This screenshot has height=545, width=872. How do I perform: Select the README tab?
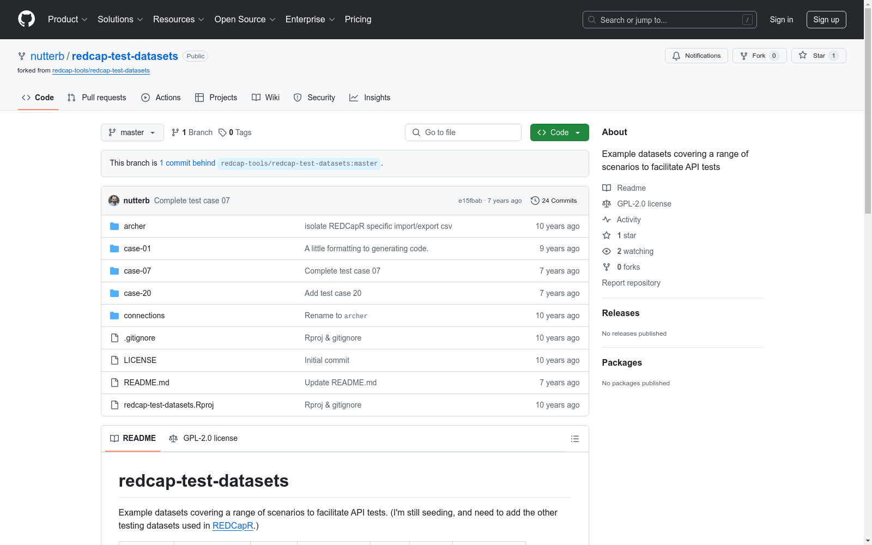pyautogui.click(x=133, y=438)
